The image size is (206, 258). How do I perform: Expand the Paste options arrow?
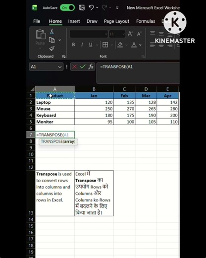pos(40,48)
